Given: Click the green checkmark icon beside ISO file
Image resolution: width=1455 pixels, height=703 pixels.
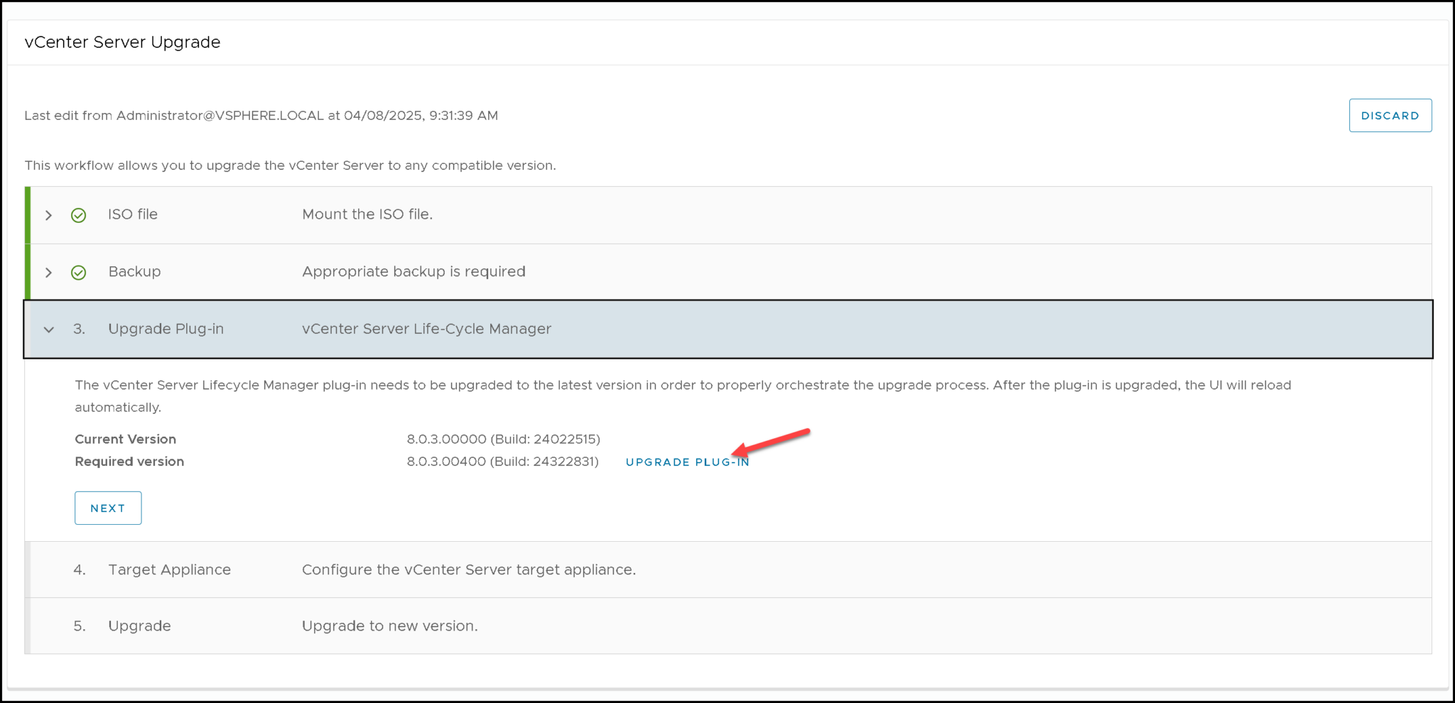Looking at the screenshot, I should click(78, 215).
